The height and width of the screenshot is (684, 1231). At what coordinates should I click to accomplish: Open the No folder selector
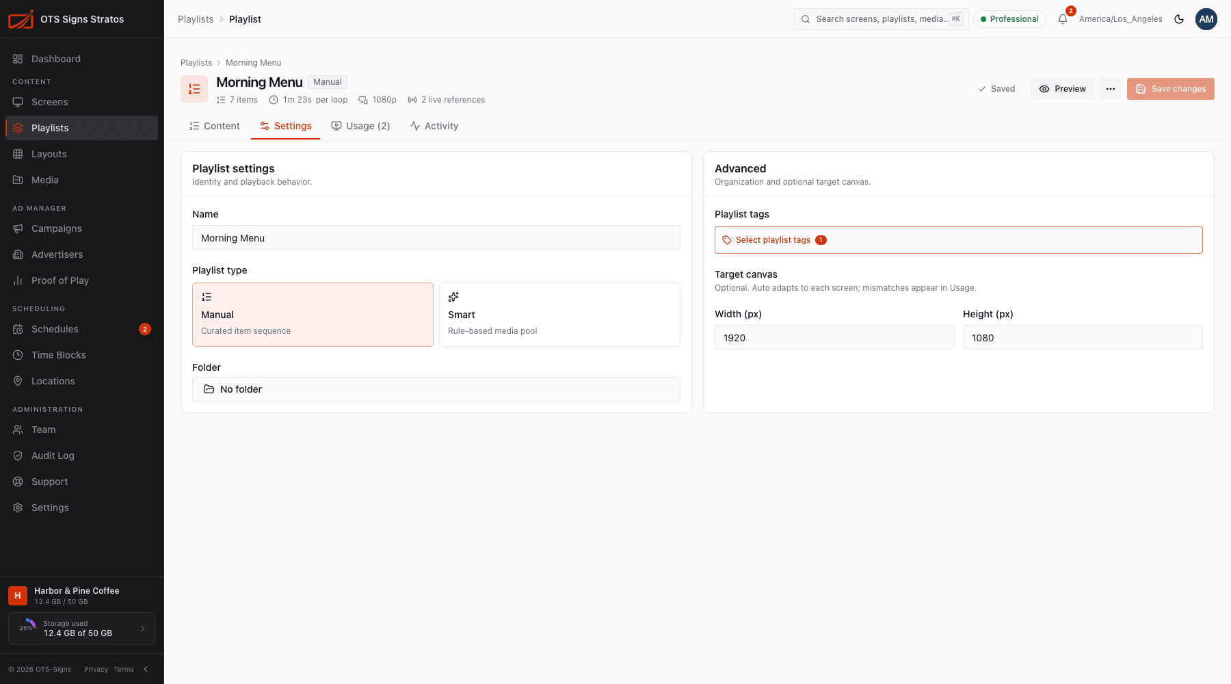coord(436,389)
